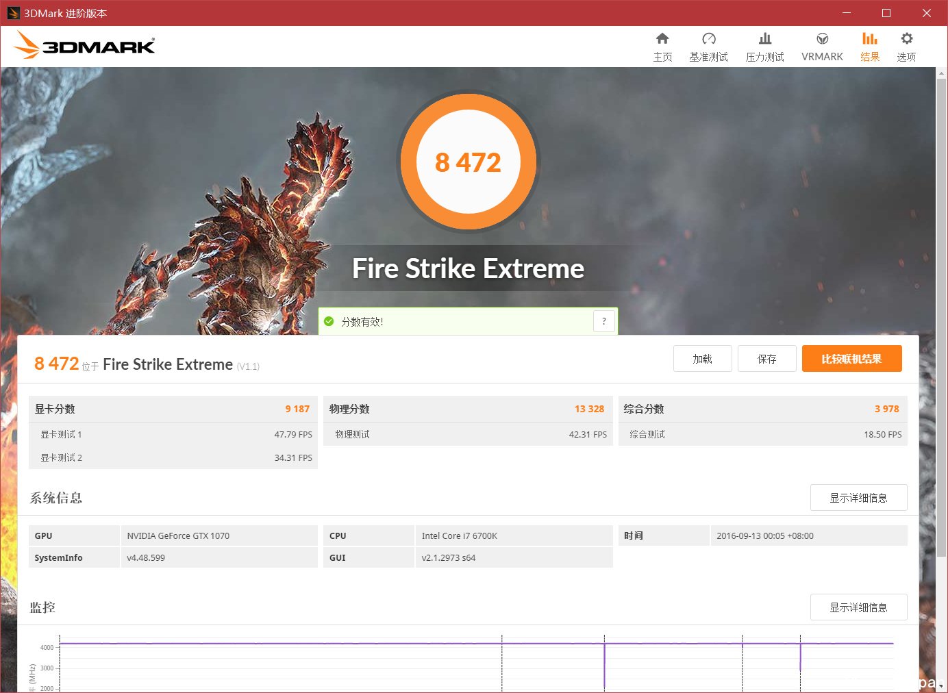Screen dimensions: 948x693
Task: Open the Options (选项) gear icon
Action: click(x=907, y=39)
